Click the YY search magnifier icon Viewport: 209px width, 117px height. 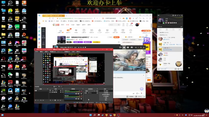[181, 69]
